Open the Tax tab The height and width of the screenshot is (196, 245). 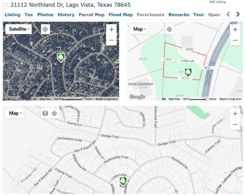coord(29,14)
